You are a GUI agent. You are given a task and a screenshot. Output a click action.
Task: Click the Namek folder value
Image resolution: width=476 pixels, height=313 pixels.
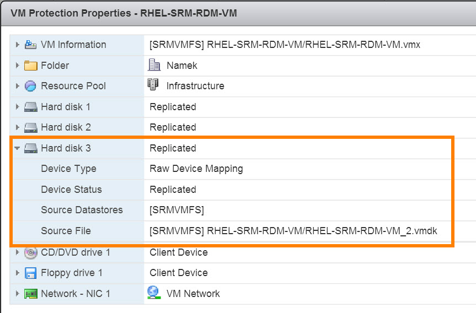pyautogui.click(x=182, y=65)
